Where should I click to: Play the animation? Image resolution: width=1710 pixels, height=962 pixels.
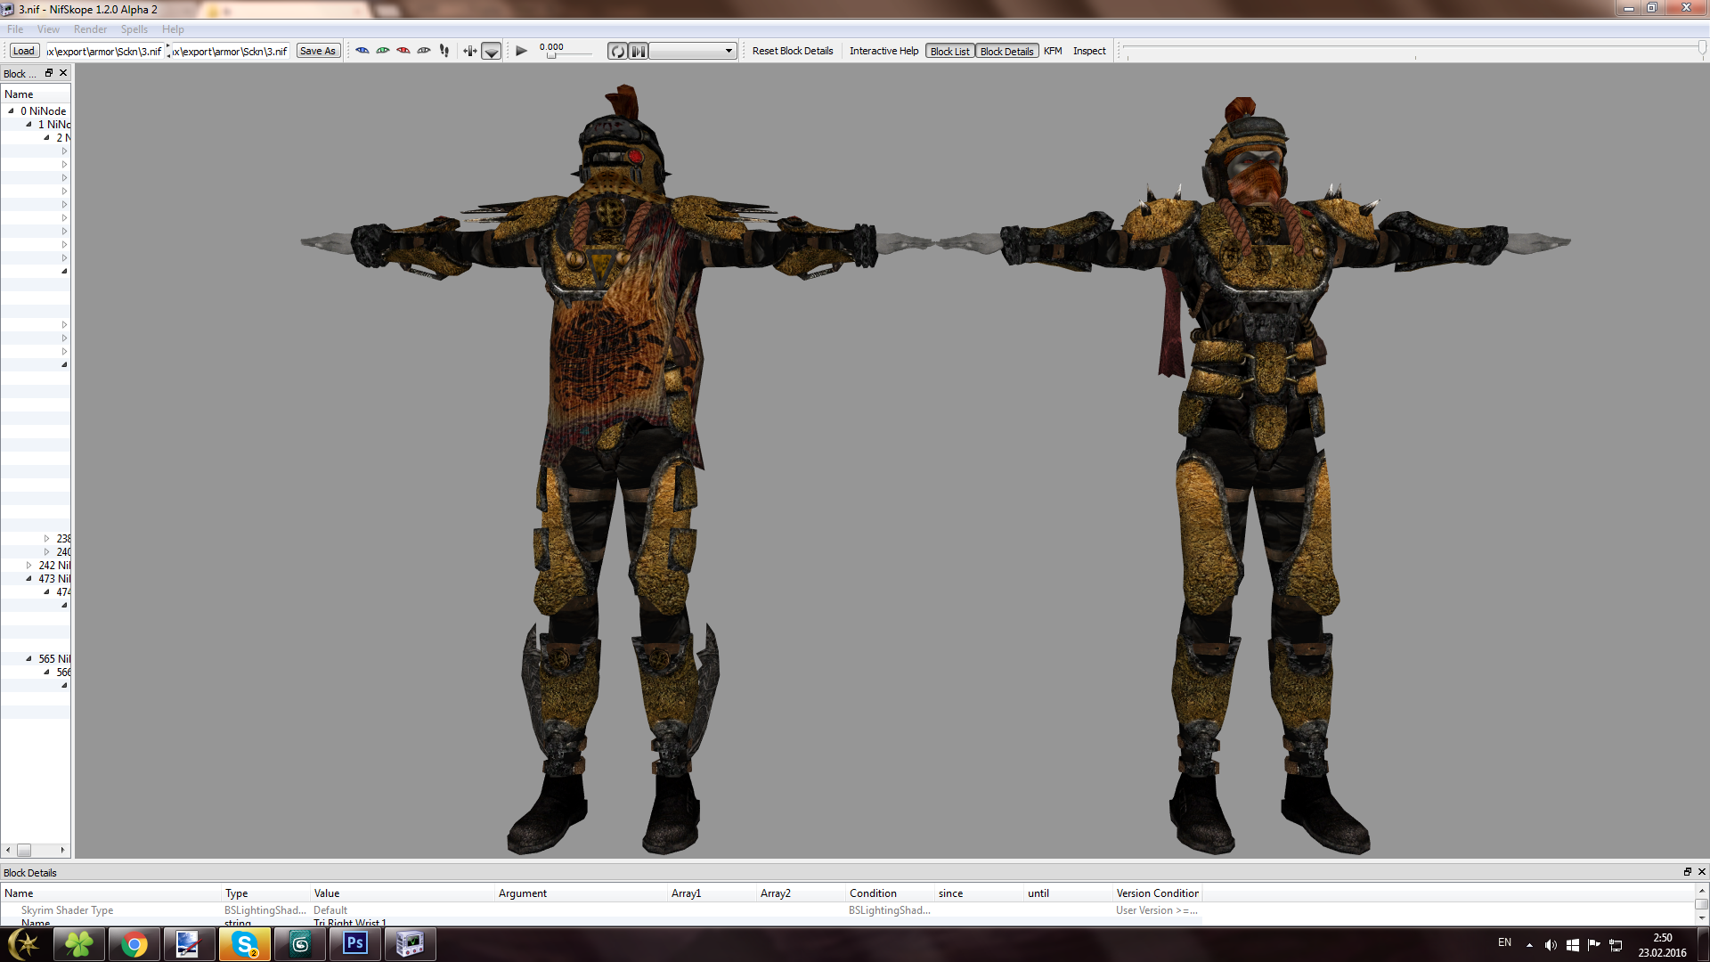(522, 51)
